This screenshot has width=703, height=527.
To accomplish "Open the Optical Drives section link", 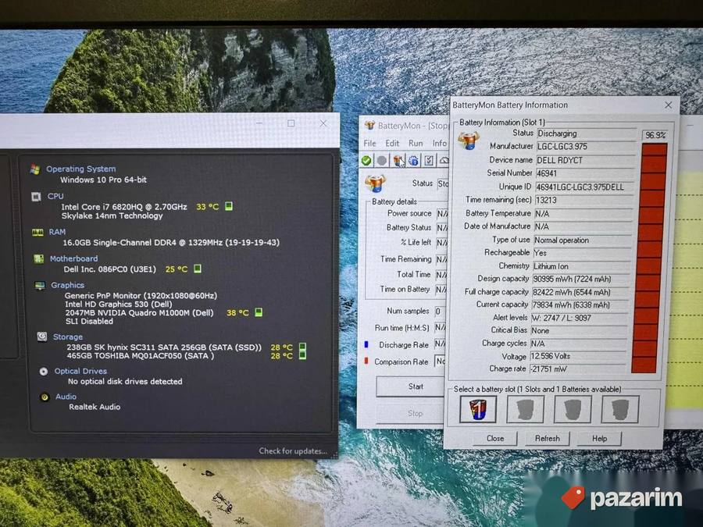I will 80,371.
